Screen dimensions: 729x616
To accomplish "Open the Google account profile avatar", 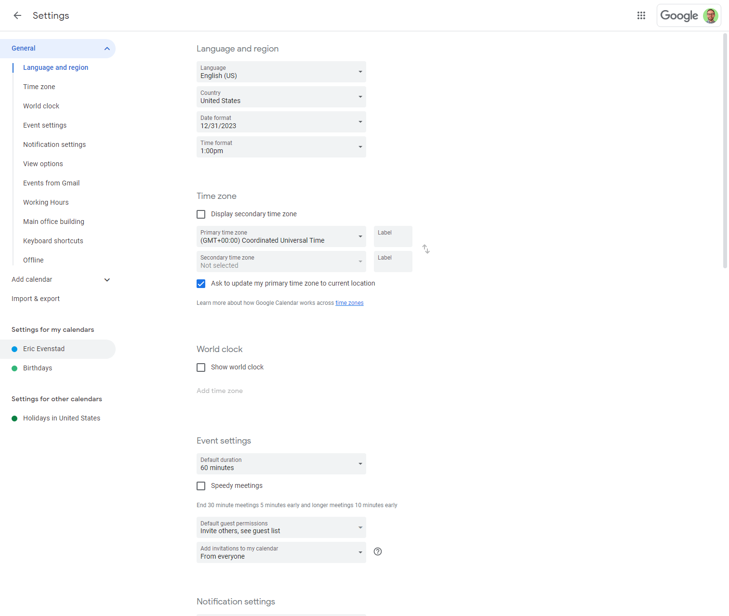I will click(x=711, y=15).
